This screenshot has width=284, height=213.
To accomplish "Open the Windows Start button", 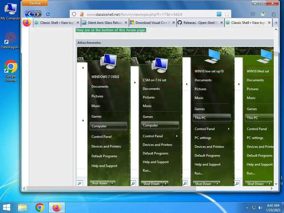I will 7,207.
